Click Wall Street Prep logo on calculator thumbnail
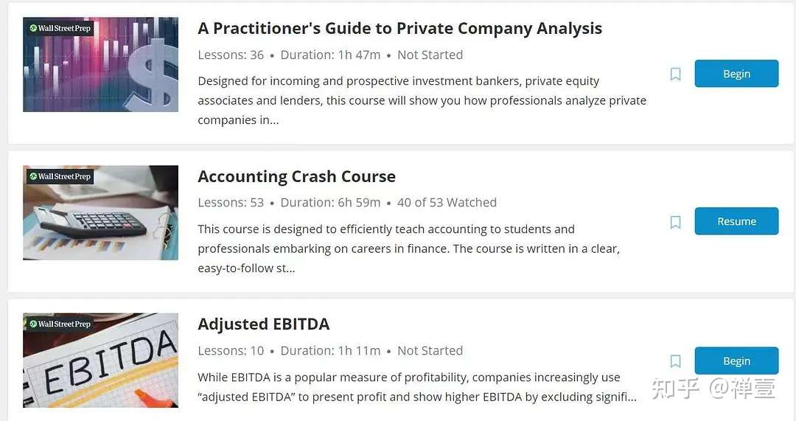The height and width of the screenshot is (421, 796). [x=60, y=176]
